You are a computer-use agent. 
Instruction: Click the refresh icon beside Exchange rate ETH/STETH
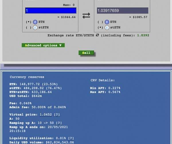[x=97, y=35]
